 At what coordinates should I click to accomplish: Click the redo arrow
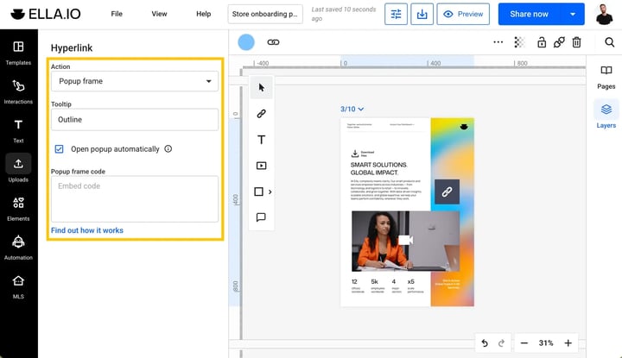pyautogui.click(x=501, y=343)
